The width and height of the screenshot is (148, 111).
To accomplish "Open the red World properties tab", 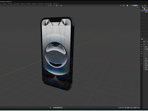I will point(142,53).
